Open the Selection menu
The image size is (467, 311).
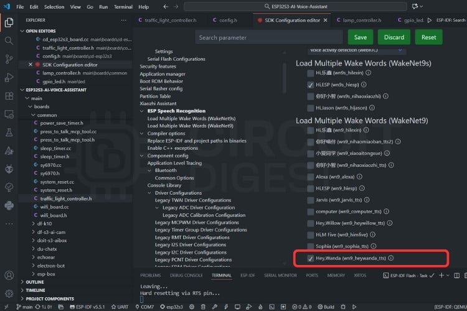(54, 7)
